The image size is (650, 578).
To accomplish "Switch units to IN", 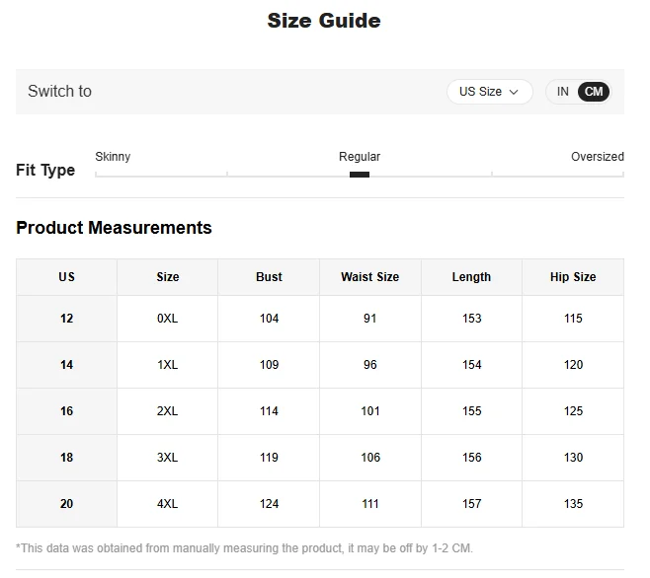I will pos(562,92).
